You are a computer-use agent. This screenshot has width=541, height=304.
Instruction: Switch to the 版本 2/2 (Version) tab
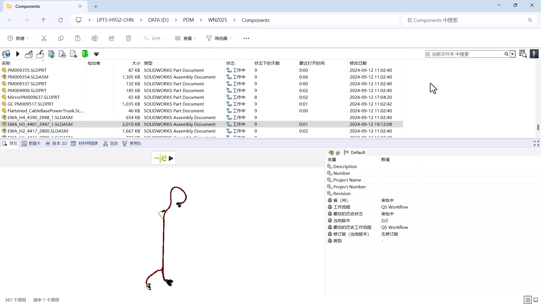point(56,144)
